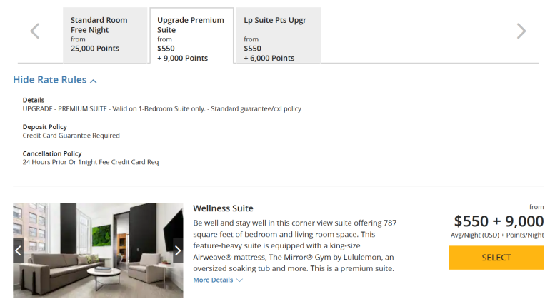Click the Wellness Suite room title
Viewport: 550px width, 304px height.
(223, 208)
